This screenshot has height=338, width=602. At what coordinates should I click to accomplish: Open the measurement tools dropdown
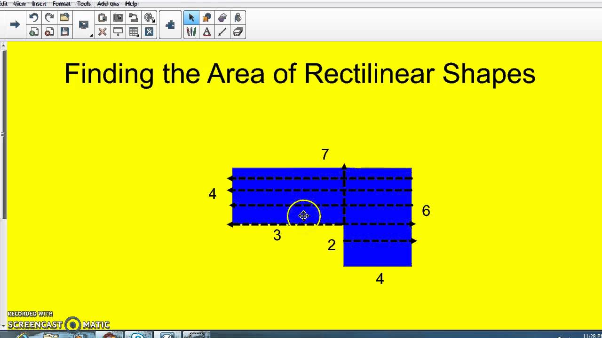point(150,18)
